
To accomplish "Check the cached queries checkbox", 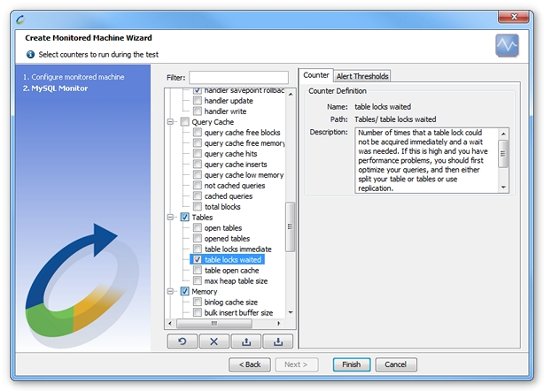I will pos(198,196).
